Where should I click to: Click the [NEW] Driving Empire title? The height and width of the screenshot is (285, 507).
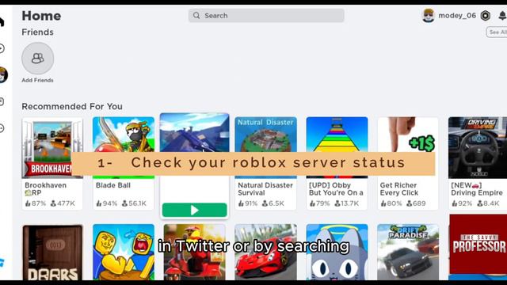477,188
